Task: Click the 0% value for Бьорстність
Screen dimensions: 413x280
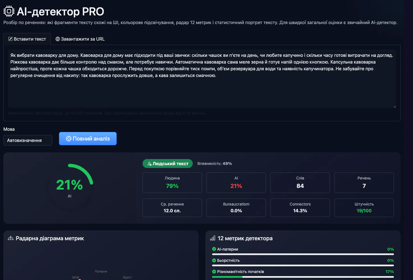Action: [x=391, y=260]
